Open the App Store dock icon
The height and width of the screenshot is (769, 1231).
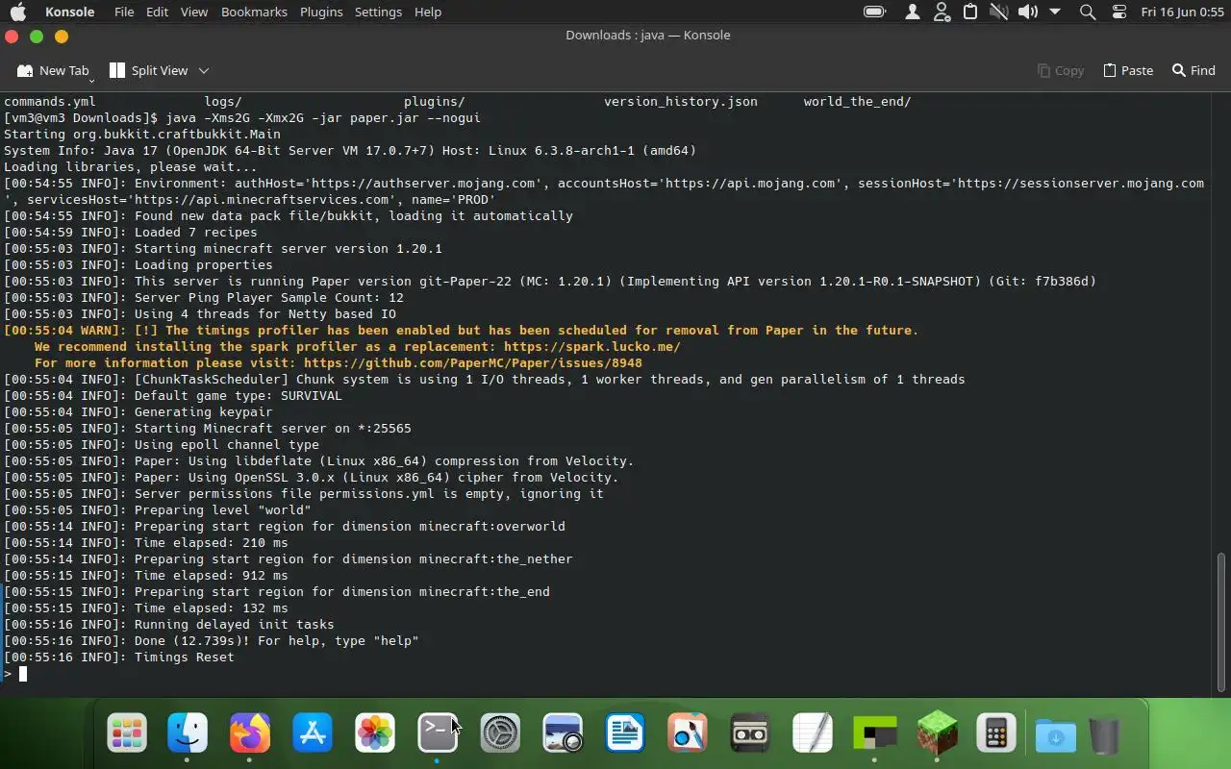pyautogui.click(x=313, y=733)
